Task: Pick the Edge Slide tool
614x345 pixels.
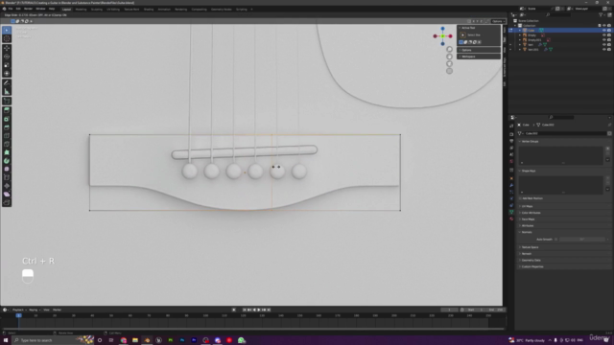Action: pos(7,177)
